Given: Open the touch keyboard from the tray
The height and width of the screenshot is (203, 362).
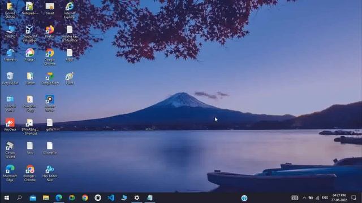Looking at the screenshot, I should coord(295,198).
